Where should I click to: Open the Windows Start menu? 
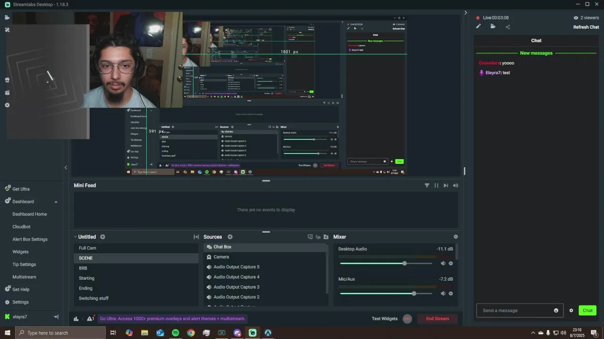(x=7, y=333)
